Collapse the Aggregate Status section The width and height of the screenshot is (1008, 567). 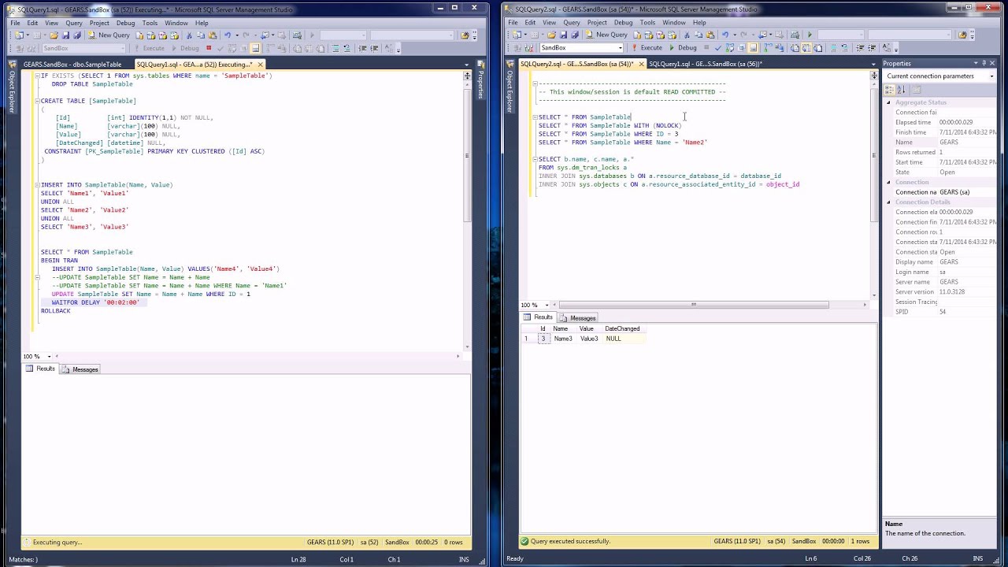click(889, 102)
